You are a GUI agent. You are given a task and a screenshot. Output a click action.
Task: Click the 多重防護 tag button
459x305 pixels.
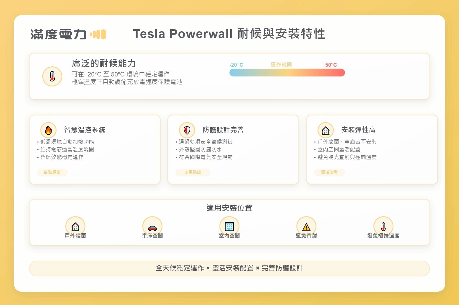[193, 172]
